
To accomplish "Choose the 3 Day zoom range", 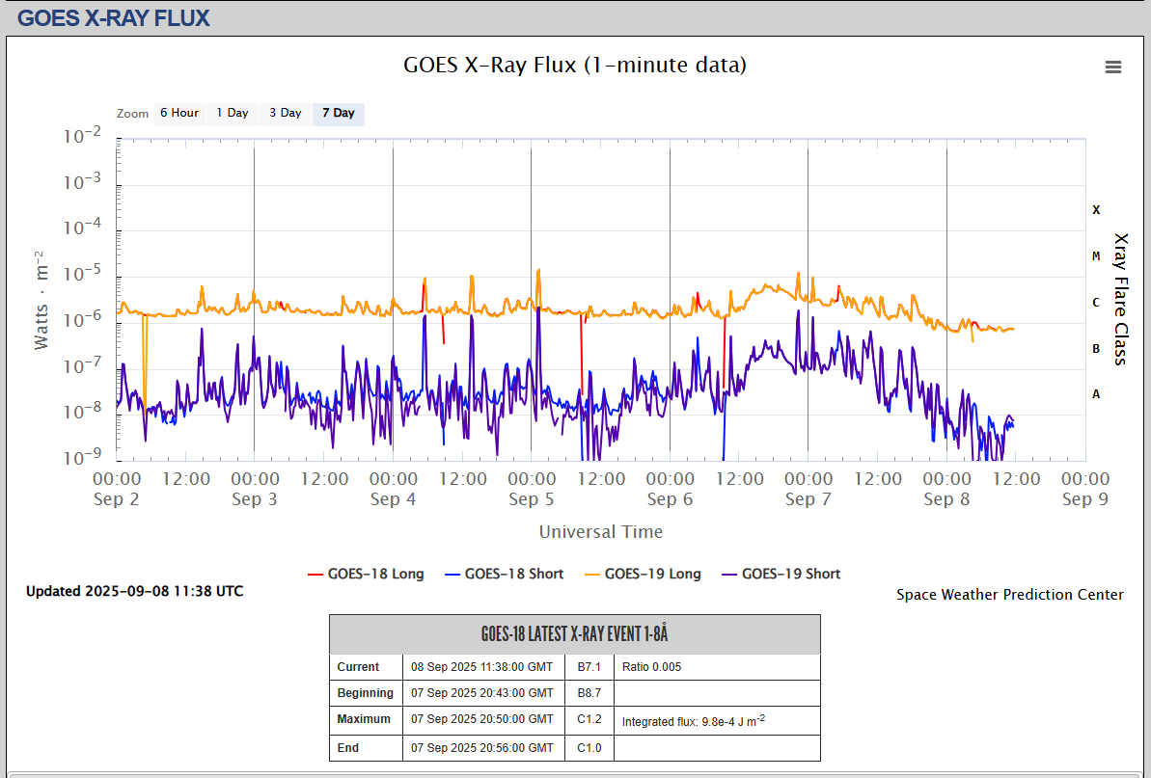I will click(285, 113).
